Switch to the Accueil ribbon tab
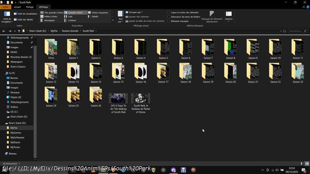 click(x=17, y=7)
